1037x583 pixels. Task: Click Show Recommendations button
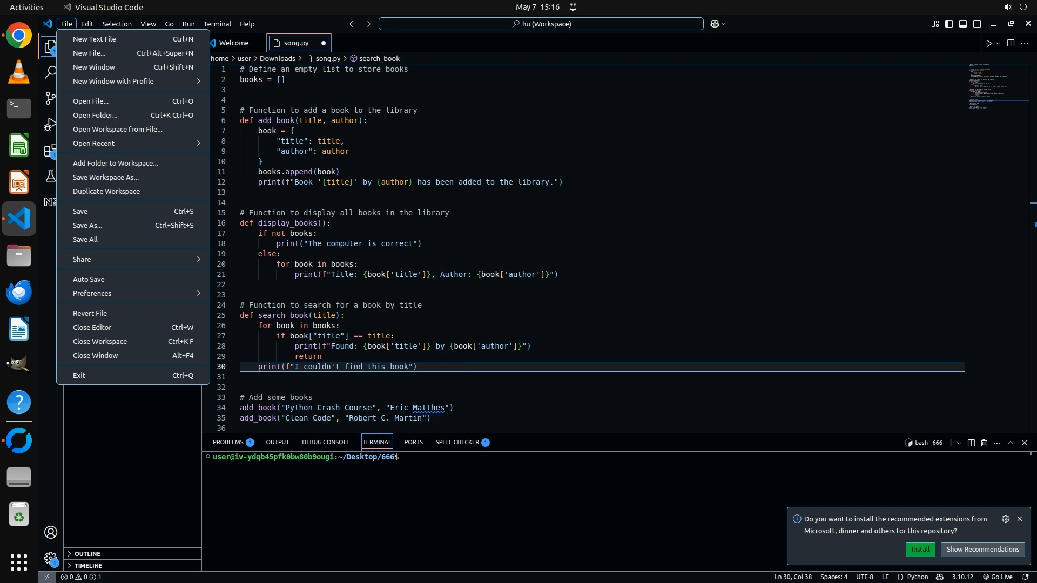coord(982,550)
